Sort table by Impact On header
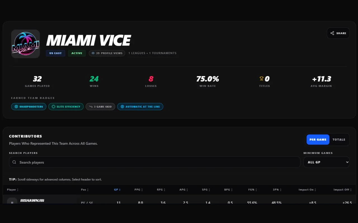358x223 pixels. 307,190
